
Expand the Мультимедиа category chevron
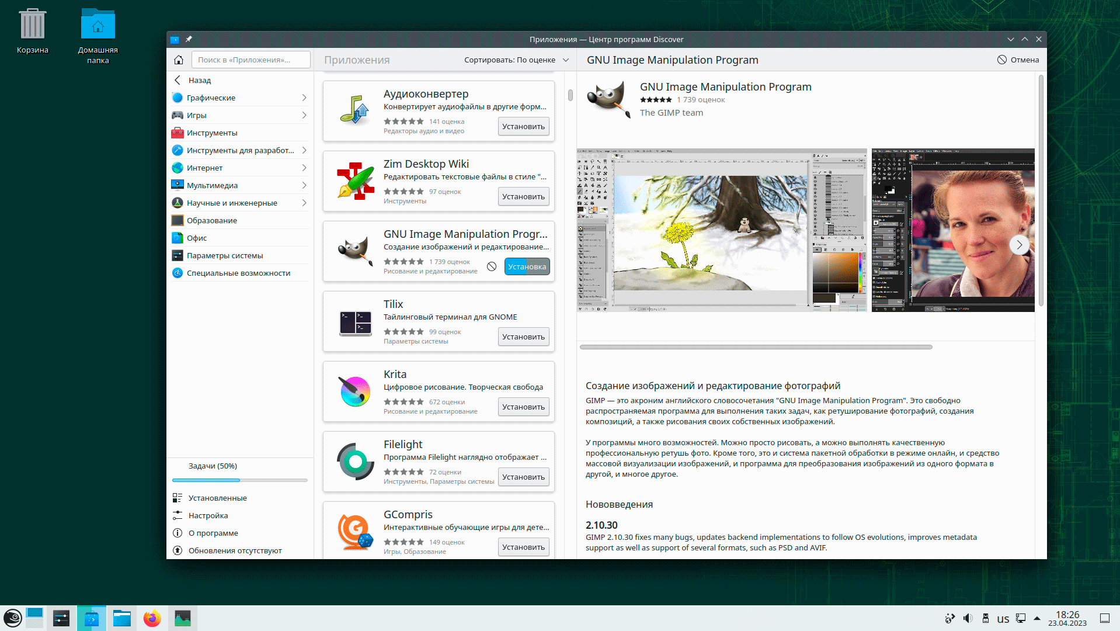click(x=304, y=185)
